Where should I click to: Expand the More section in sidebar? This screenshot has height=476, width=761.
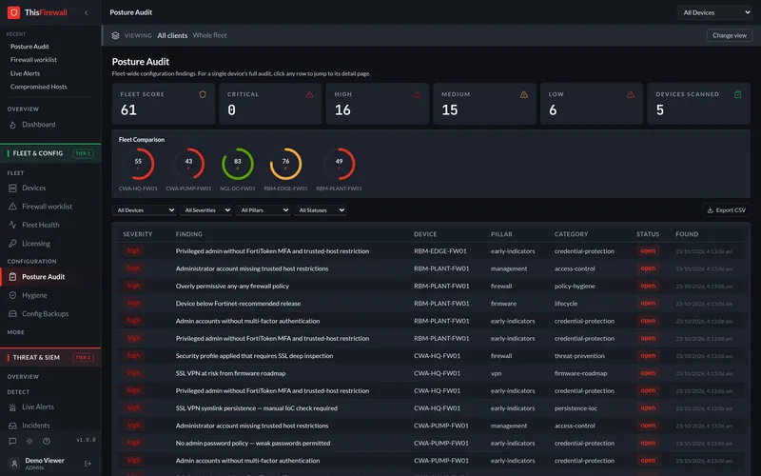tap(16, 332)
